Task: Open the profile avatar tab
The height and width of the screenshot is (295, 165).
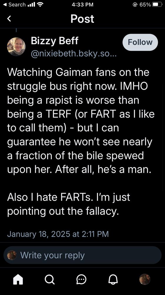Action: tap(145, 279)
